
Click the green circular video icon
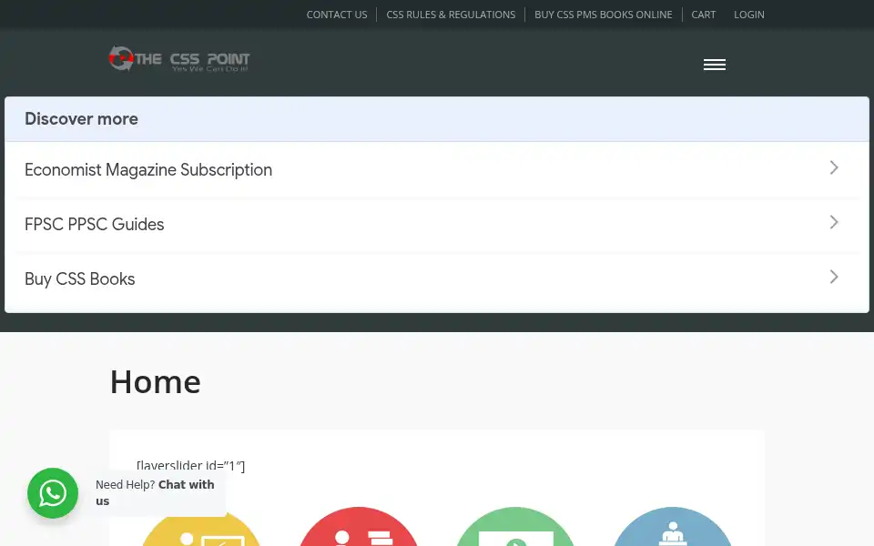515,527
